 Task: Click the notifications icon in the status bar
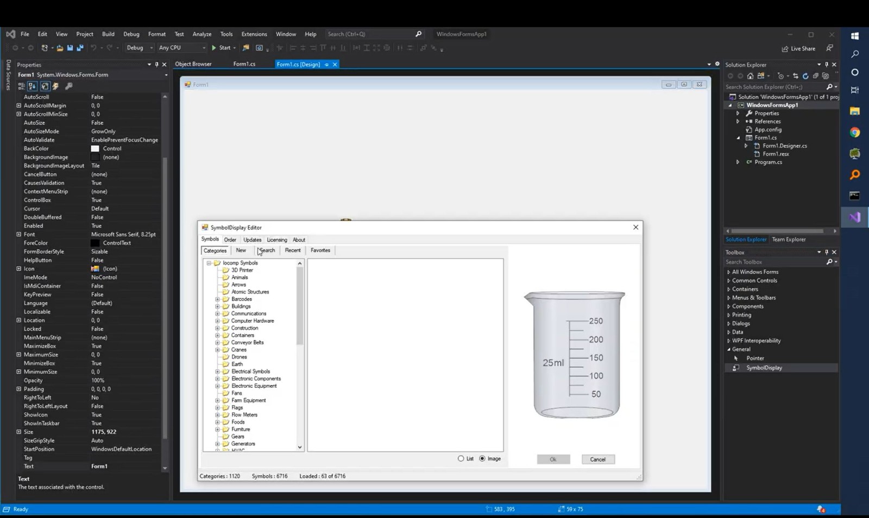[821, 509]
